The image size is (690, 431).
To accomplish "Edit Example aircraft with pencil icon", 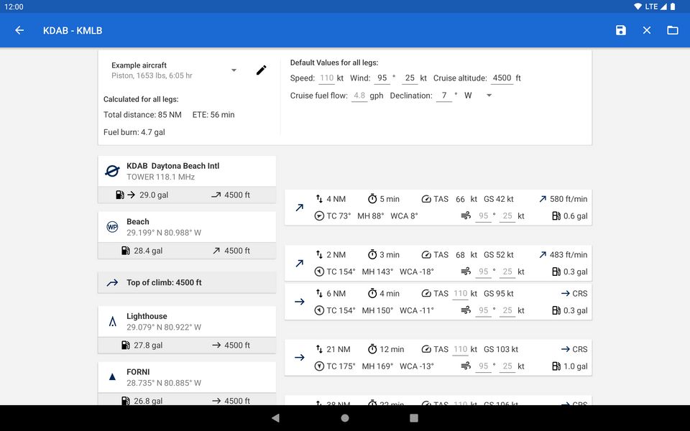I will (262, 70).
